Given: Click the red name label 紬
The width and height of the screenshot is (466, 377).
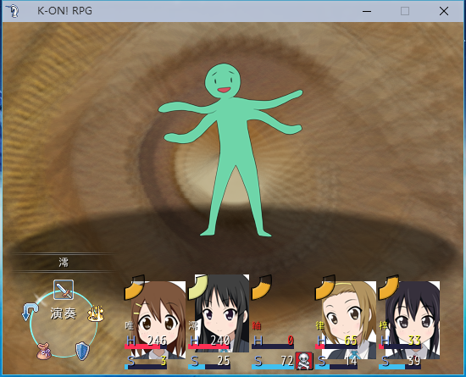Looking at the screenshot, I should point(257,326).
